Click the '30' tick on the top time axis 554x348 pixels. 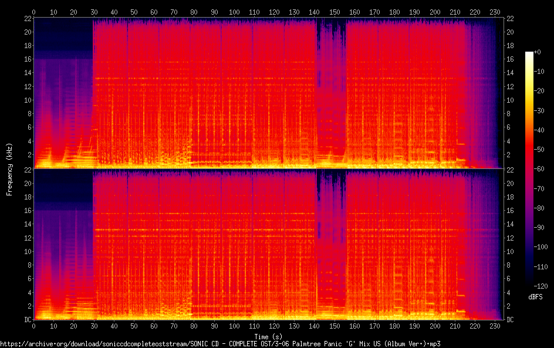[94, 12]
